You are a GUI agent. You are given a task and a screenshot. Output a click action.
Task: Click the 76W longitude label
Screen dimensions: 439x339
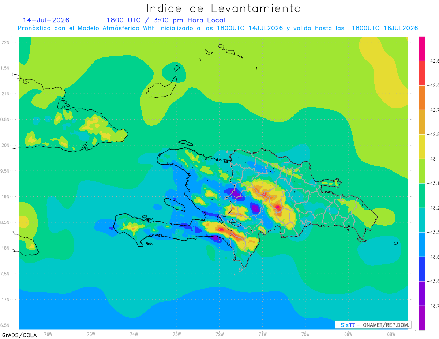[x=48, y=334]
